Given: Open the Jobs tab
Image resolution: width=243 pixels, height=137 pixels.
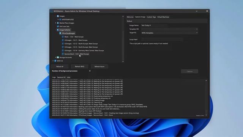Looking at the screenshot, I should pyautogui.click(x=68, y=77).
